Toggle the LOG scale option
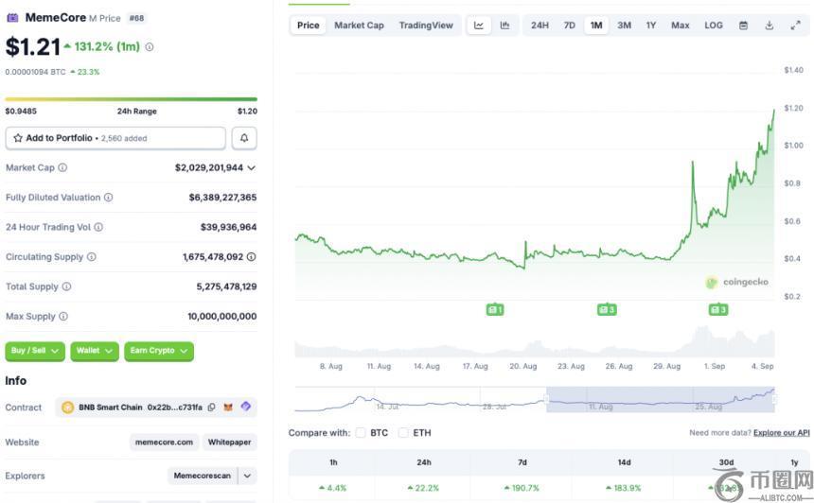The height and width of the screenshot is (503, 814). (714, 26)
